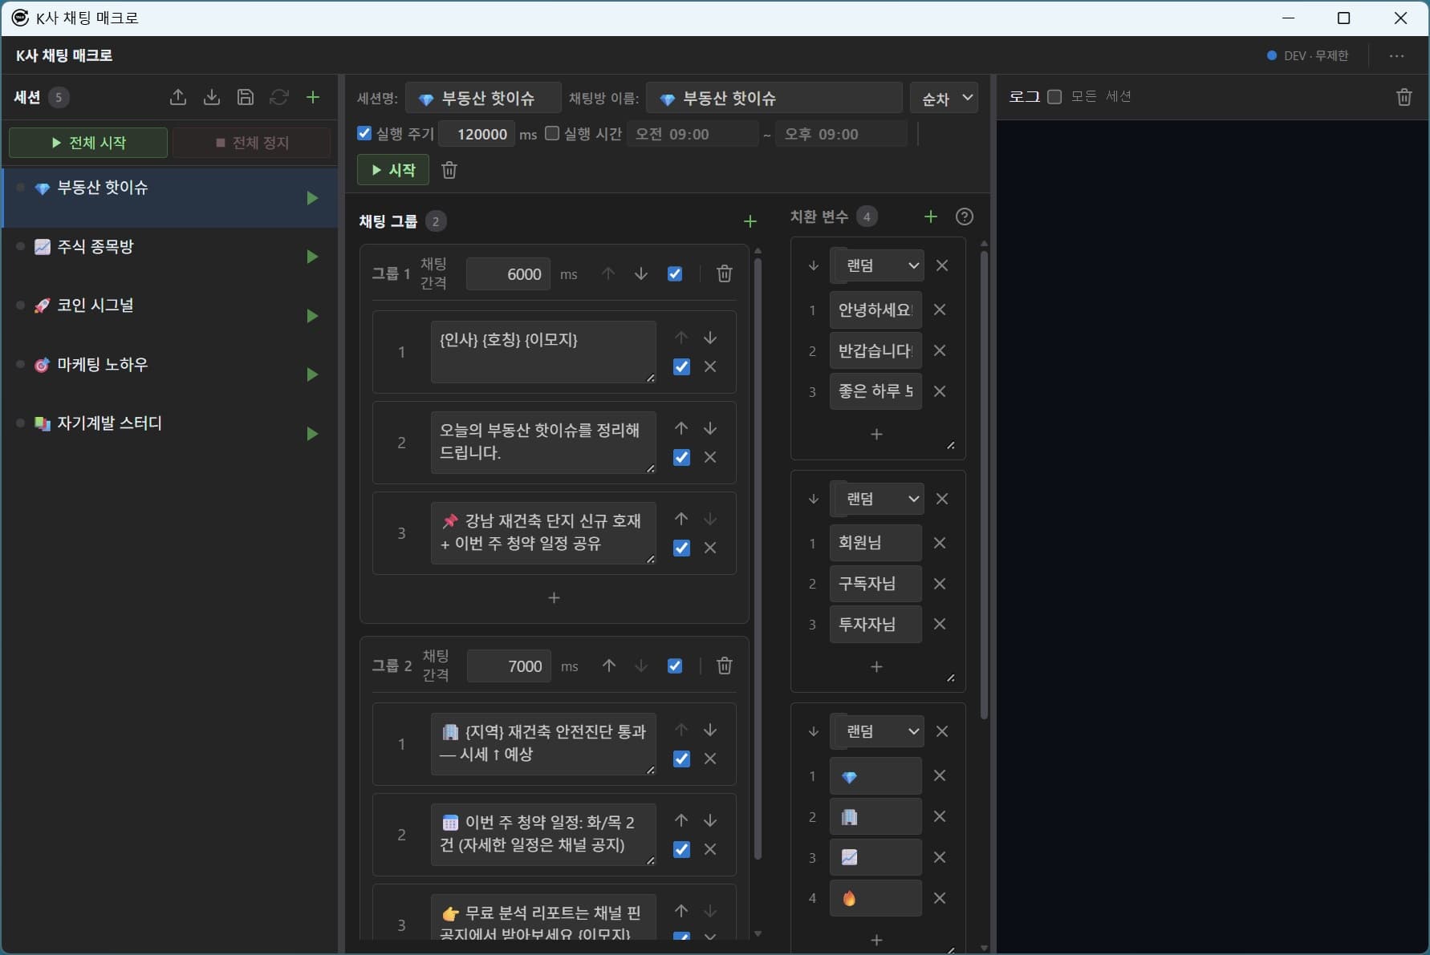The height and width of the screenshot is (955, 1430).
Task: Move the 오늘의 부동산 핫이슈 message up
Action: tap(681, 428)
